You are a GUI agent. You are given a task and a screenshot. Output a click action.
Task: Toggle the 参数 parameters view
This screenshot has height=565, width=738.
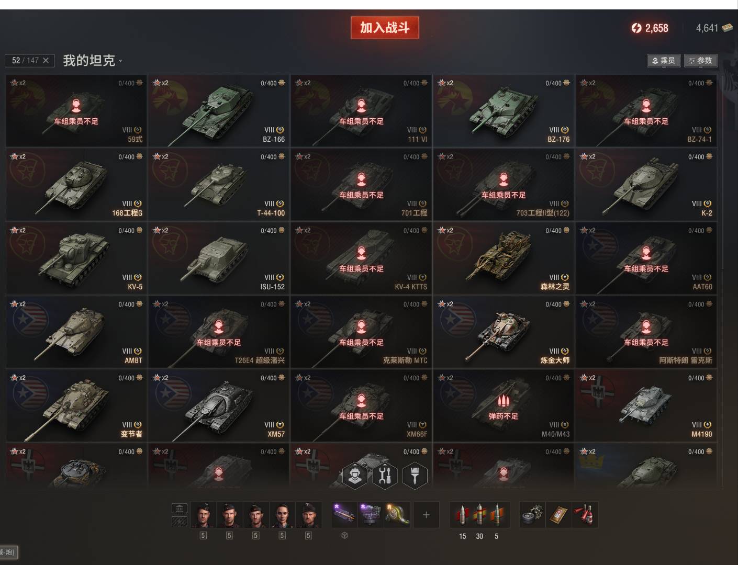700,61
